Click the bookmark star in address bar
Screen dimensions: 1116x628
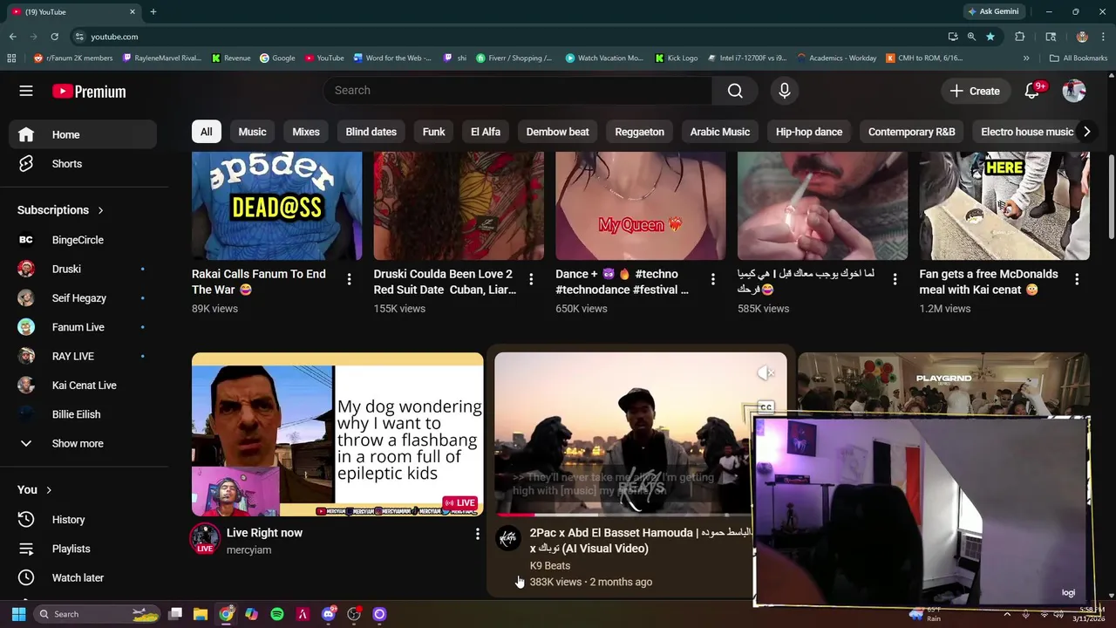[x=990, y=37]
